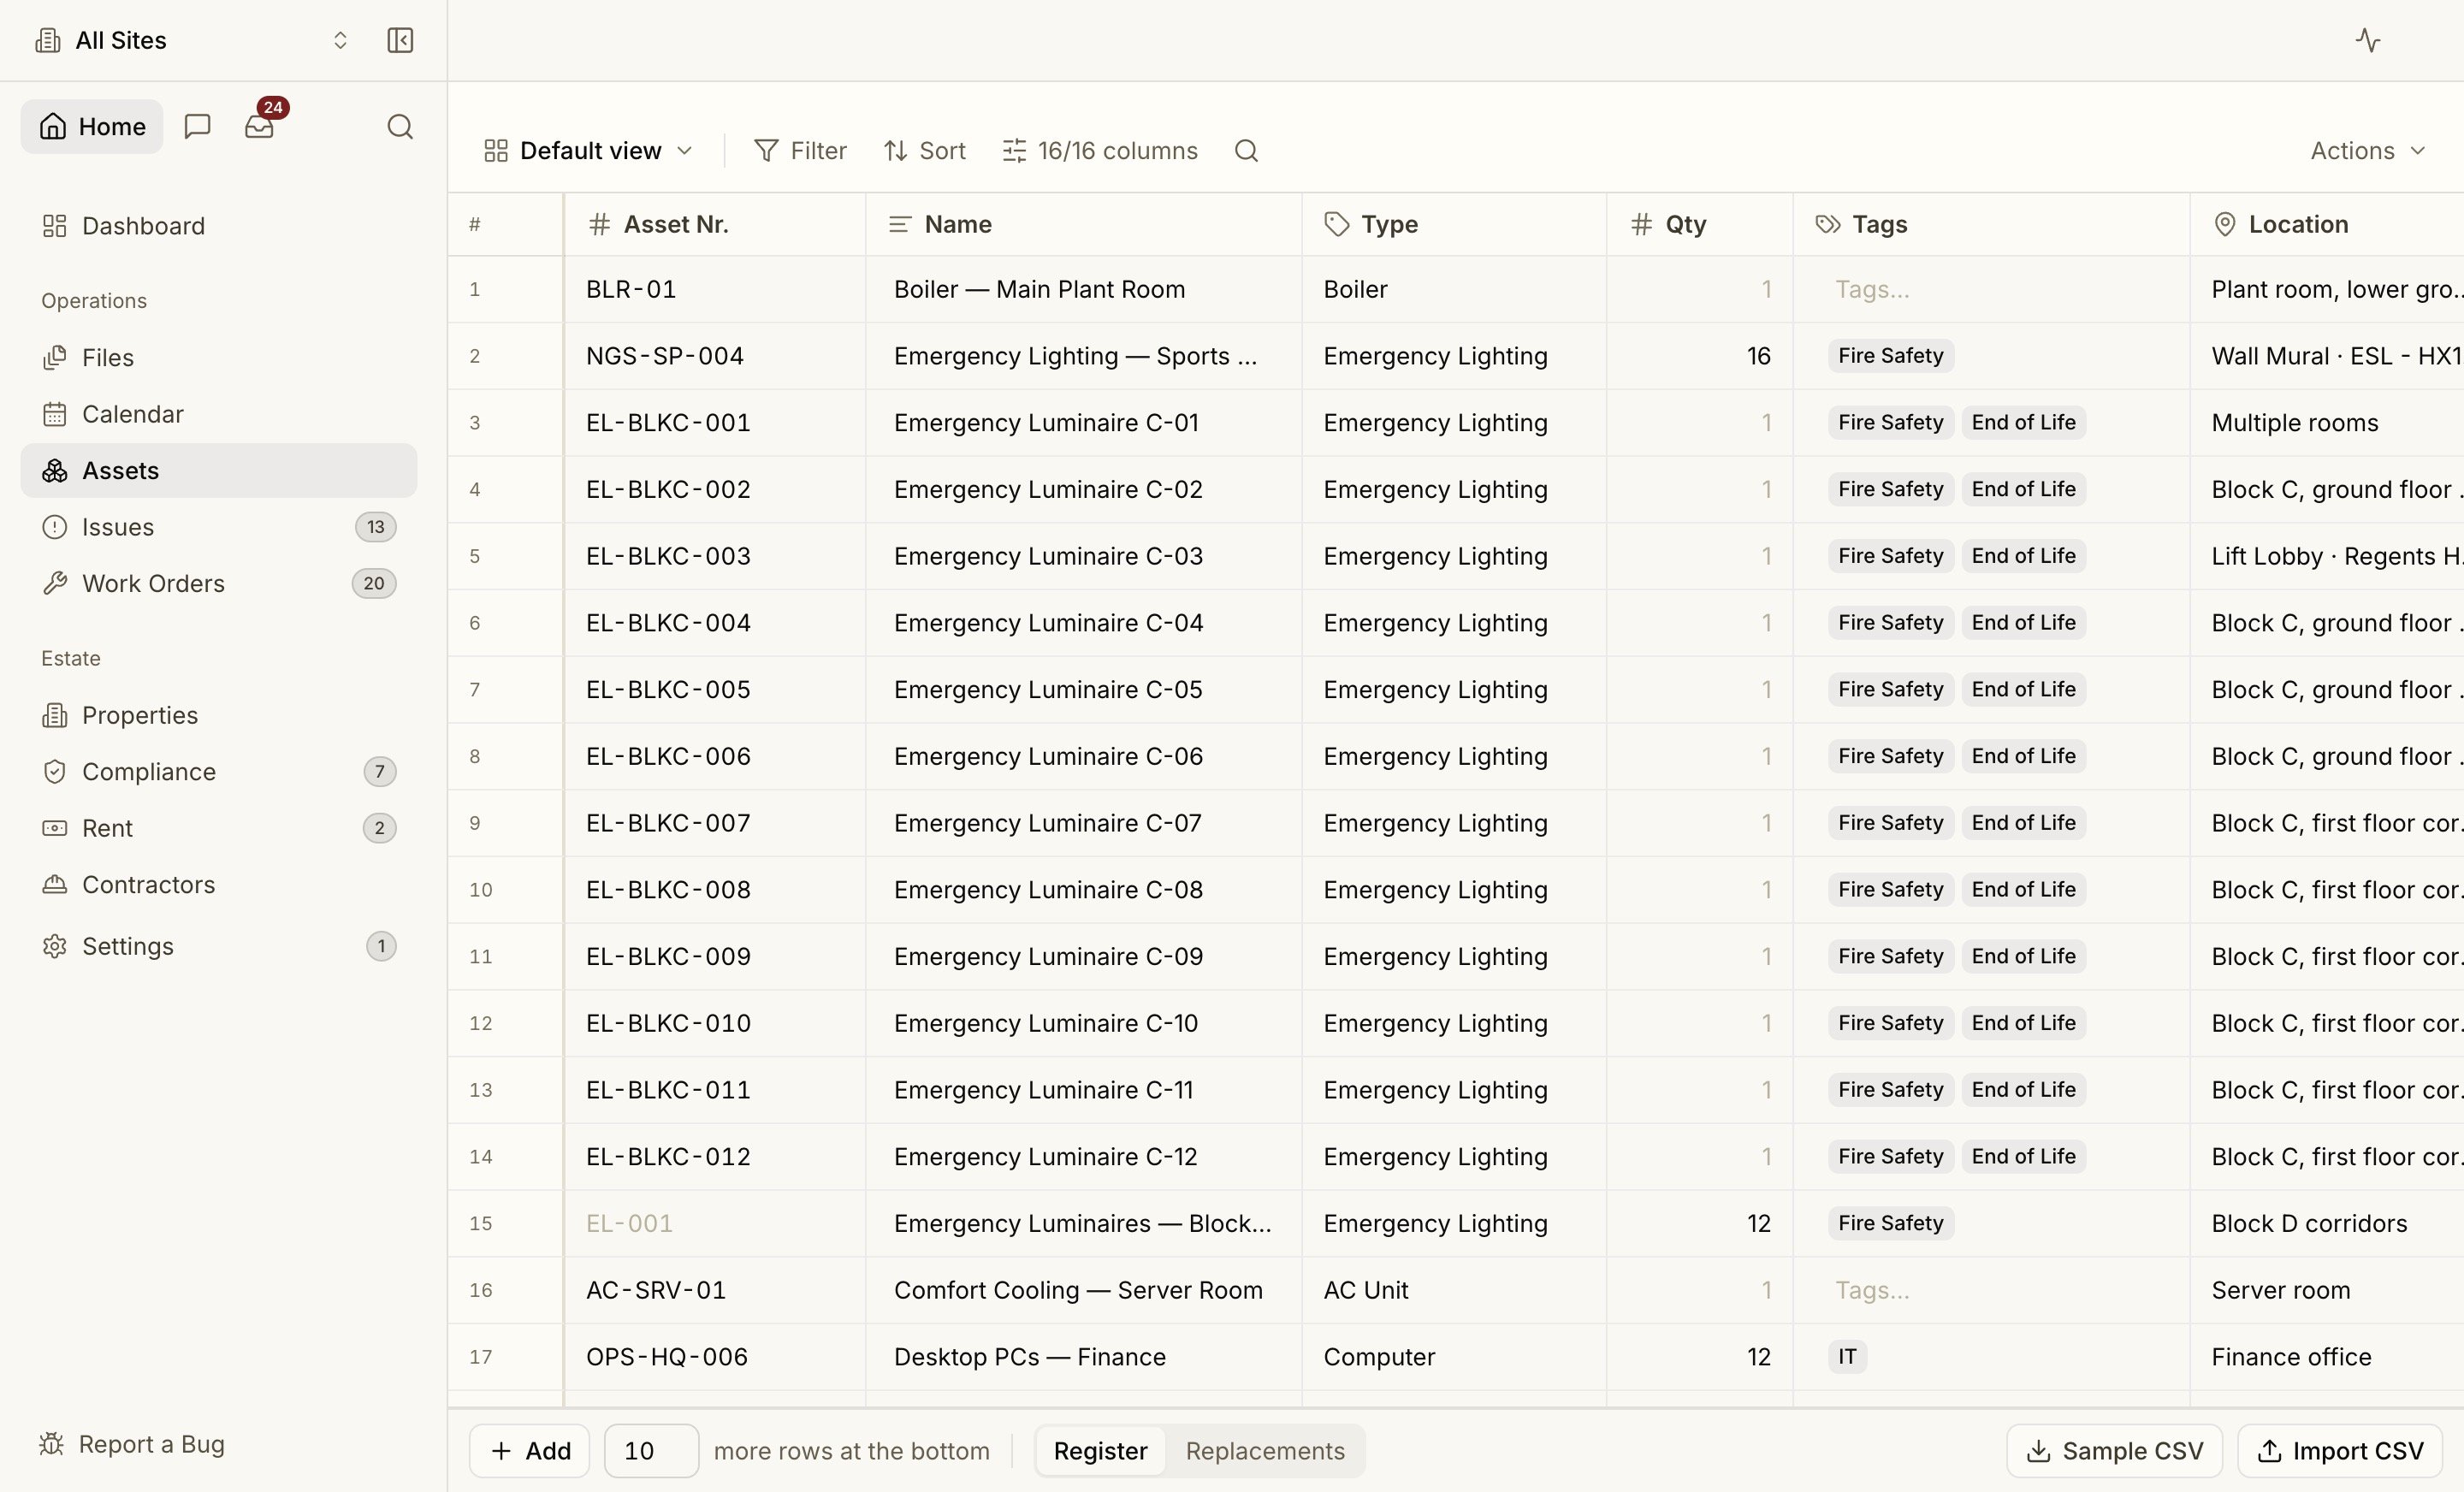
Task: Click the Location column header
Action: [2327, 224]
